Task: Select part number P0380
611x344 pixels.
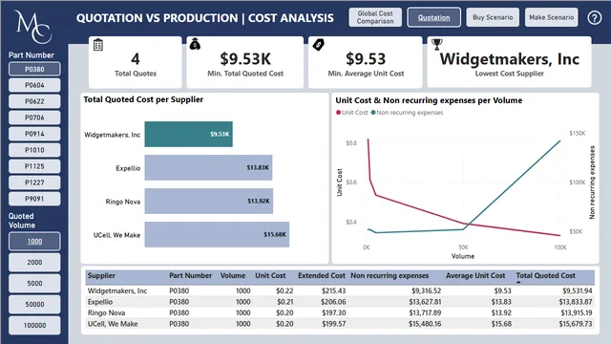Action: click(x=34, y=69)
